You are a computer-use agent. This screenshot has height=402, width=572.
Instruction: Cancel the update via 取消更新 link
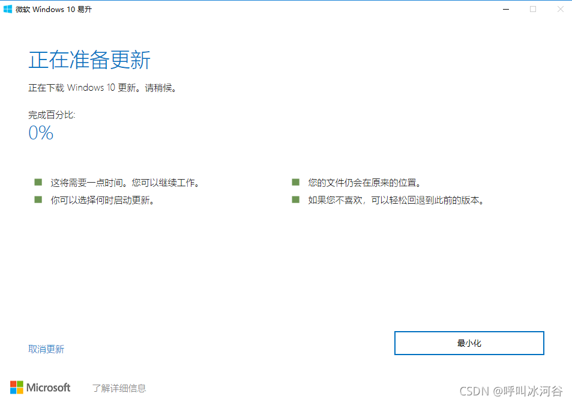click(x=46, y=350)
